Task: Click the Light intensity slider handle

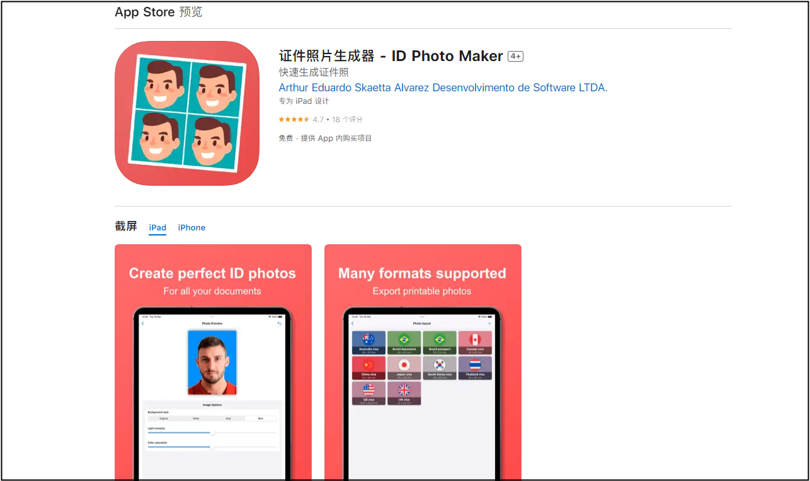Action: tap(212, 433)
